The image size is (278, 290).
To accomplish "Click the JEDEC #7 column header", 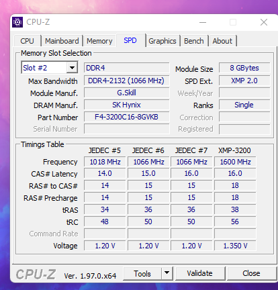I will pyautogui.click(x=191, y=150).
